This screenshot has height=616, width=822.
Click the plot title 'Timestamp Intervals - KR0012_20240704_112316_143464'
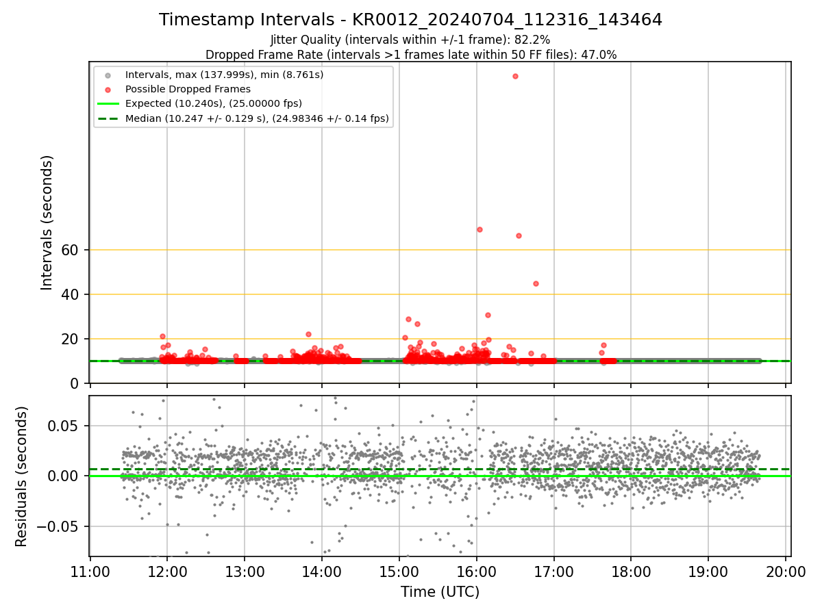click(x=410, y=20)
